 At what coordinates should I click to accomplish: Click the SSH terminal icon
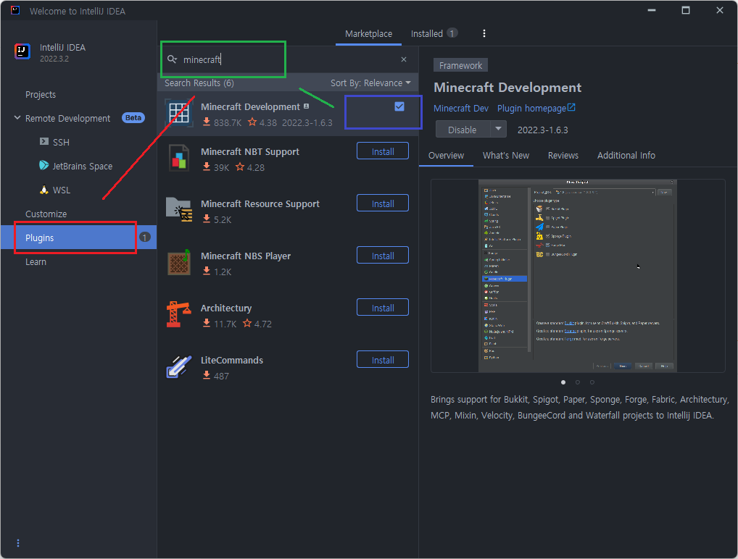coord(44,141)
